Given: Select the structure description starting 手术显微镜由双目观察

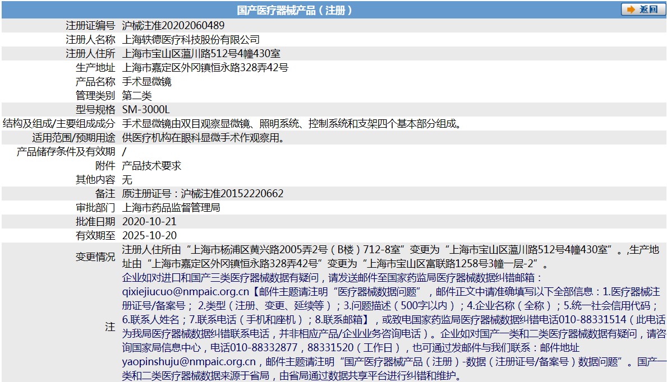Looking at the screenshot, I should [291, 124].
